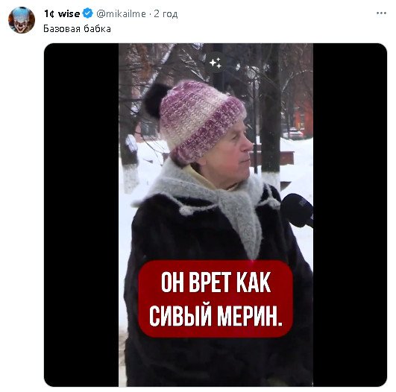Screen dimensions: 396x392
Task: Click the snowy tree trunk behind the woman
Action: (x=271, y=113)
